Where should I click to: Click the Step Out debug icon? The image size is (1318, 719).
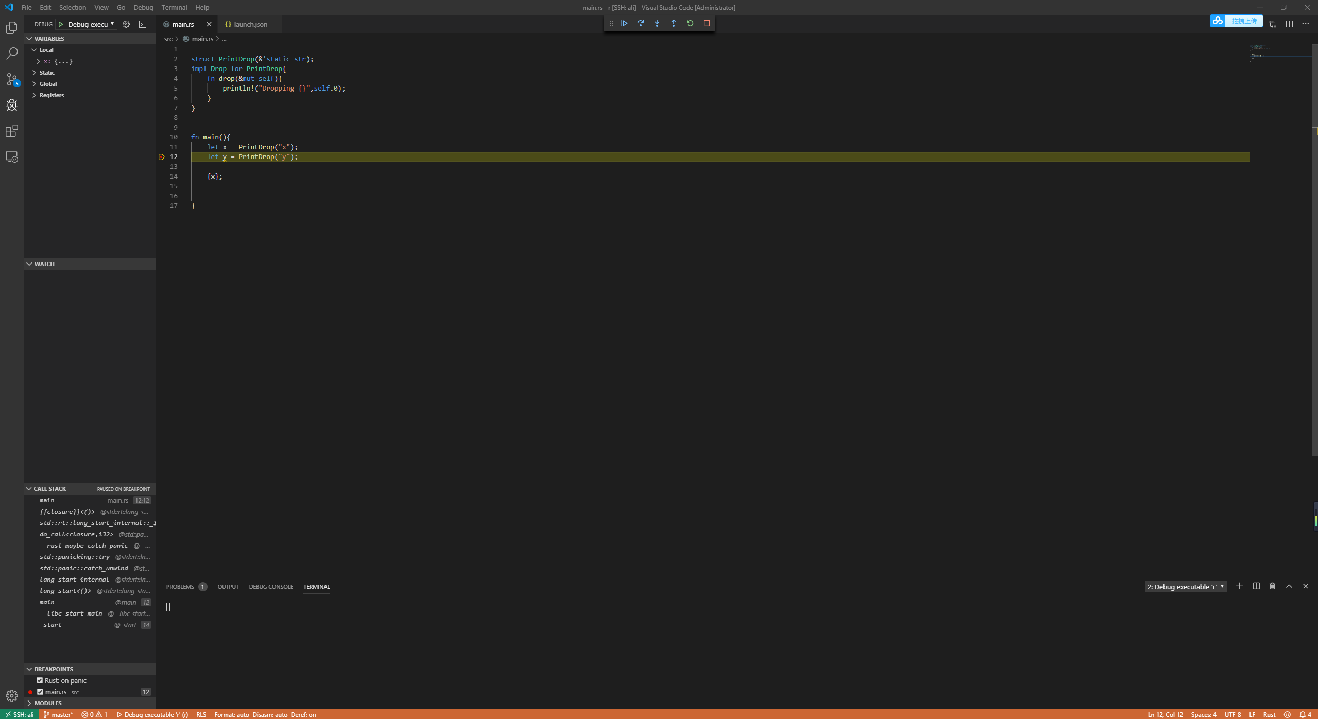click(x=674, y=23)
